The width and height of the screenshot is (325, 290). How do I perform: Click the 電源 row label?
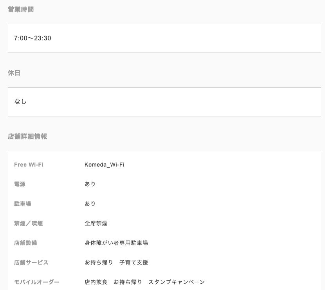[x=20, y=184]
